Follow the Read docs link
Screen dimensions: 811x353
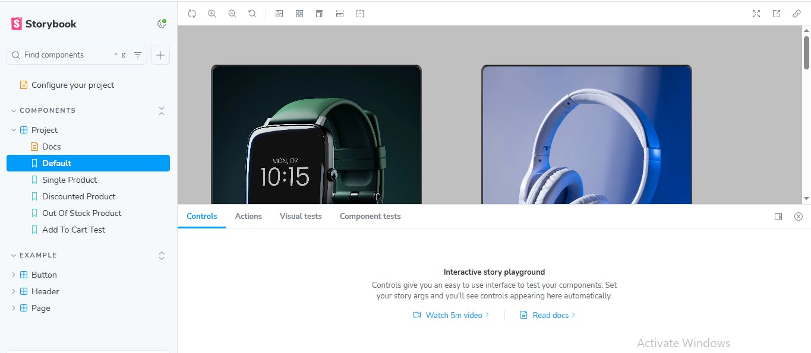coord(550,314)
